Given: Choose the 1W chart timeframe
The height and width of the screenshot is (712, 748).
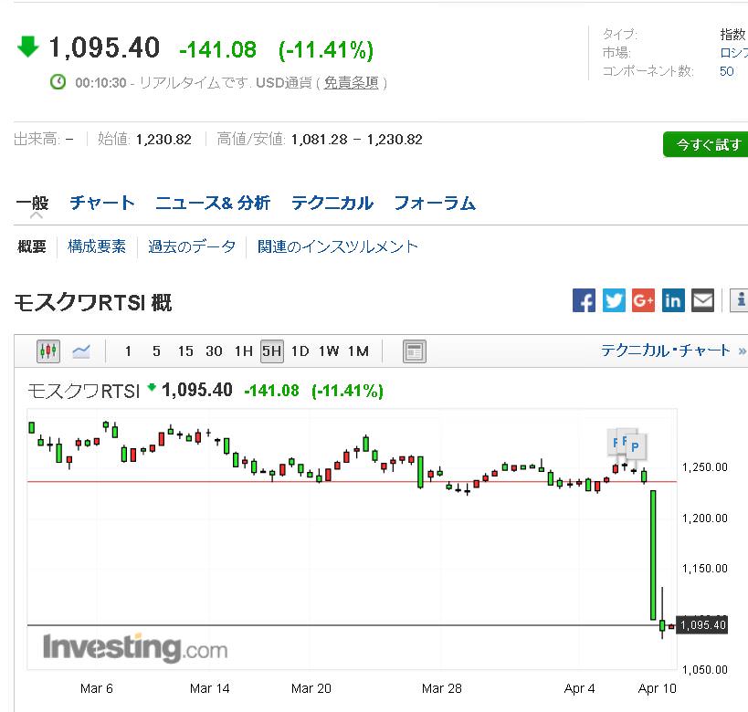Looking at the screenshot, I should pyautogui.click(x=329, y=351).
